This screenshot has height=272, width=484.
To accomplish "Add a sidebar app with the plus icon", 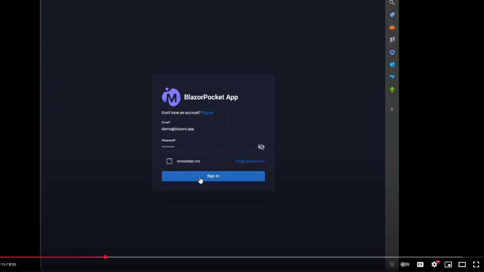I will pyautogui.click(x=392, y=109).
